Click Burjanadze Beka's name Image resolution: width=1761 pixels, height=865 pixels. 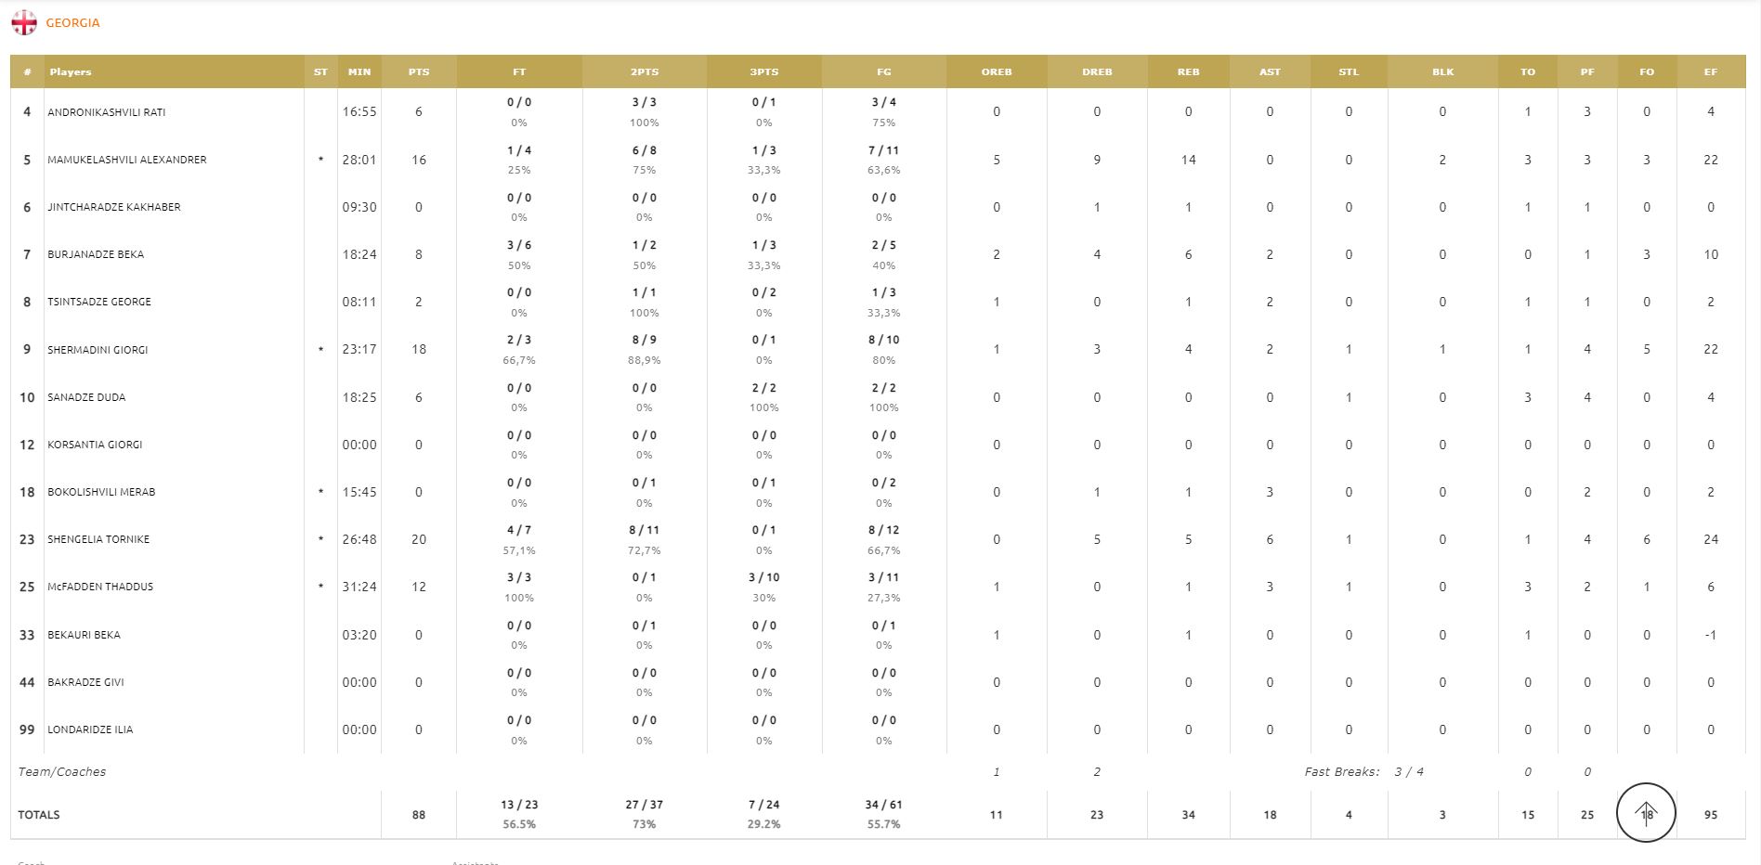[96, 254]
